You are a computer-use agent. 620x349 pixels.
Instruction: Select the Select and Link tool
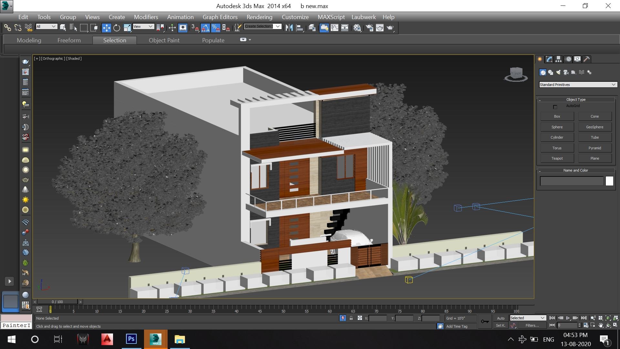click(x=7, y=28)
